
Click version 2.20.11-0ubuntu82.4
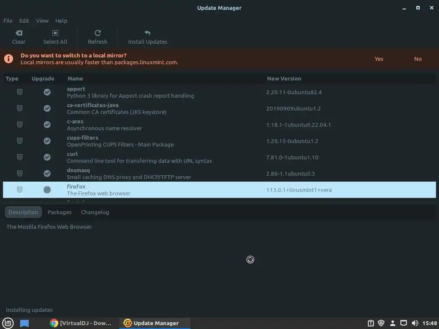click(x=294, y=93)
